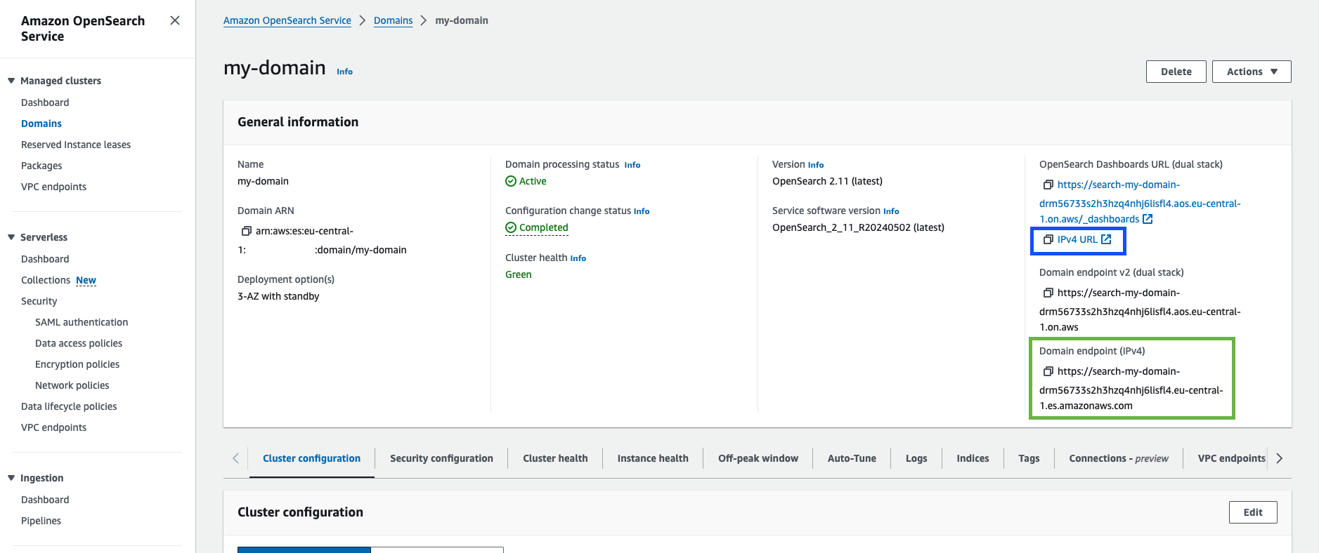Open Pipelines in the Ingestion section
1319x553 pixels.
click(41, 521)
